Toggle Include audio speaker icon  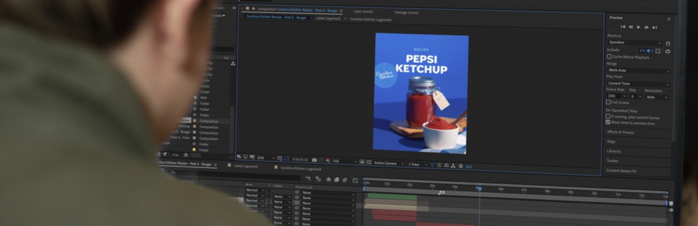(x=650, y=51)
